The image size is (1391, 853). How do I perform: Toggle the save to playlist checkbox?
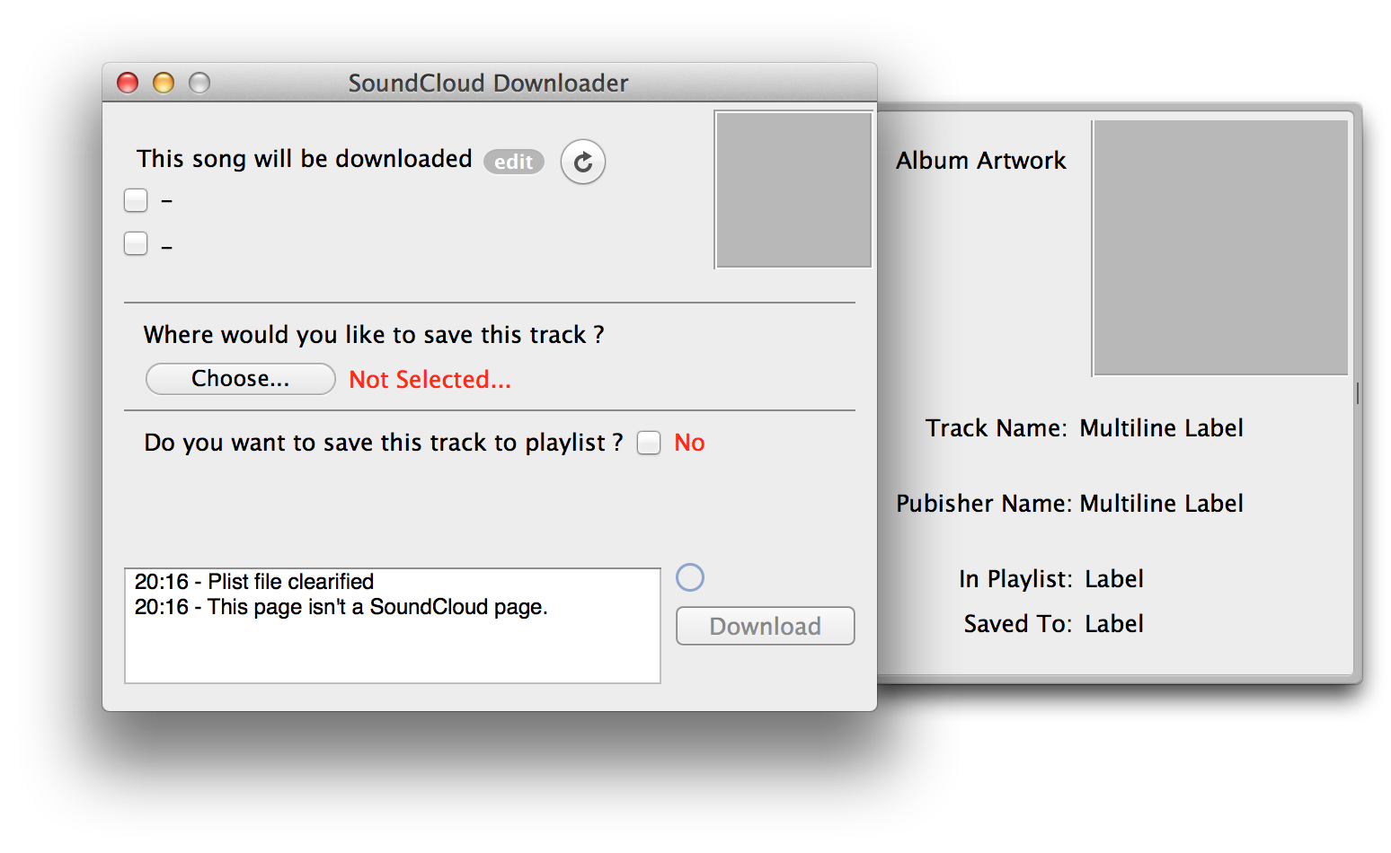pos(649,443)
